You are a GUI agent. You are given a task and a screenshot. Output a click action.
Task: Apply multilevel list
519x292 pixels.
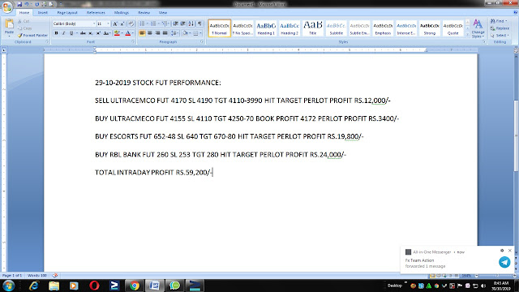(165, 24)
